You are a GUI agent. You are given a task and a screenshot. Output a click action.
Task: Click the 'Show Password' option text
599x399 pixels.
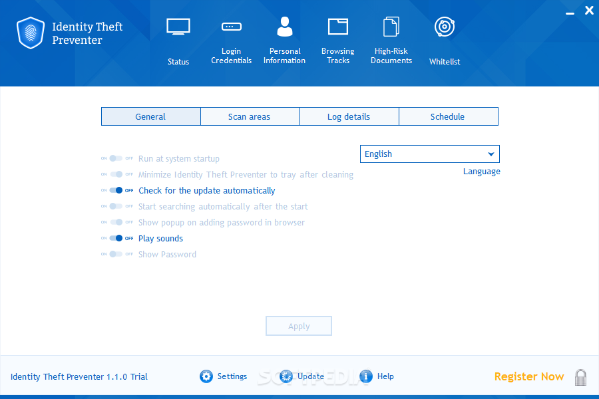click(x=167, y=255)
